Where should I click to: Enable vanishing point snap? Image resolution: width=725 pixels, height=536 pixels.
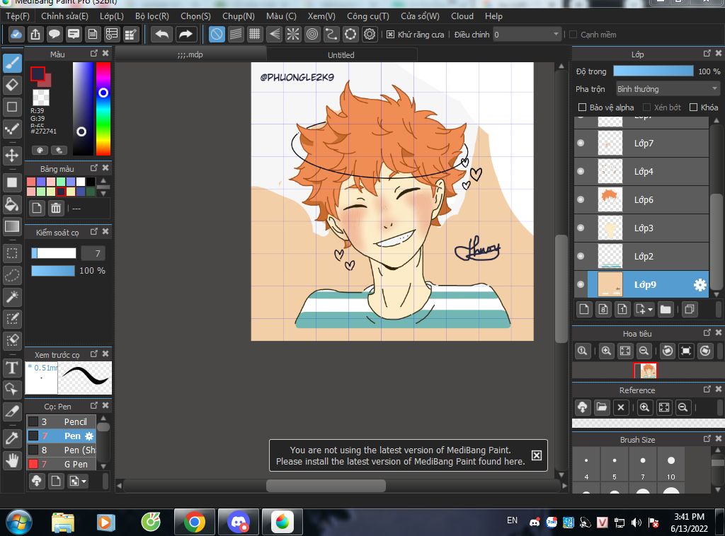point(274,34)
